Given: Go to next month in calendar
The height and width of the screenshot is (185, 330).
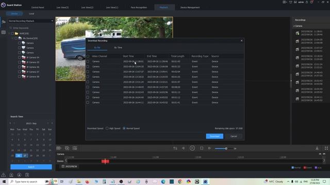Looking at the screenshot, I should tap(48, 123).
